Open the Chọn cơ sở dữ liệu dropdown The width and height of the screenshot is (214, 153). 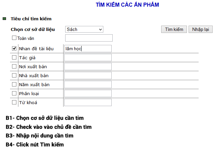[x=84, y=29]
